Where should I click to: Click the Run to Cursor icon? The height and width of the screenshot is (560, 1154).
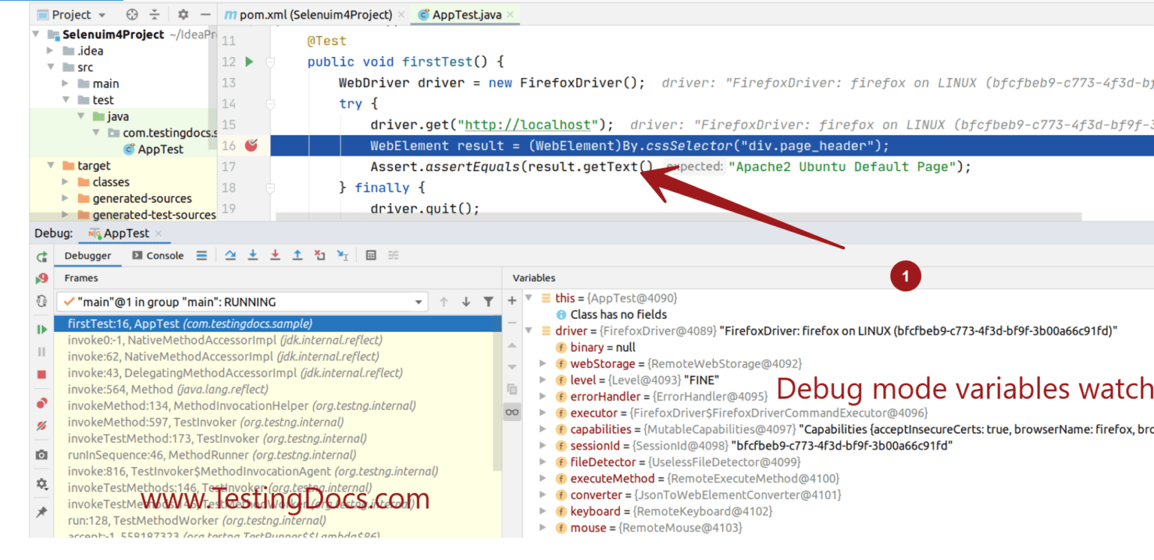coord(343,255)
